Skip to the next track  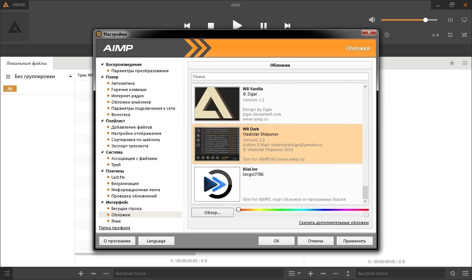288,25
